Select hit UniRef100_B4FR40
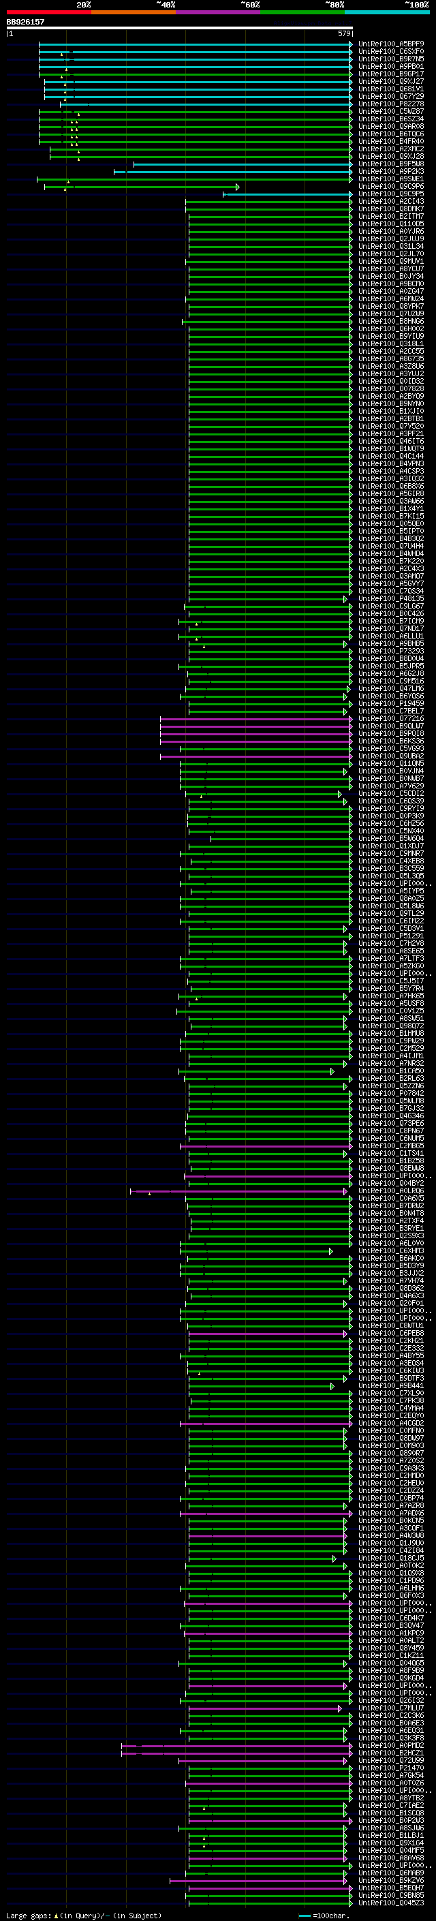 pyautogui.click(x=391, y=141)
